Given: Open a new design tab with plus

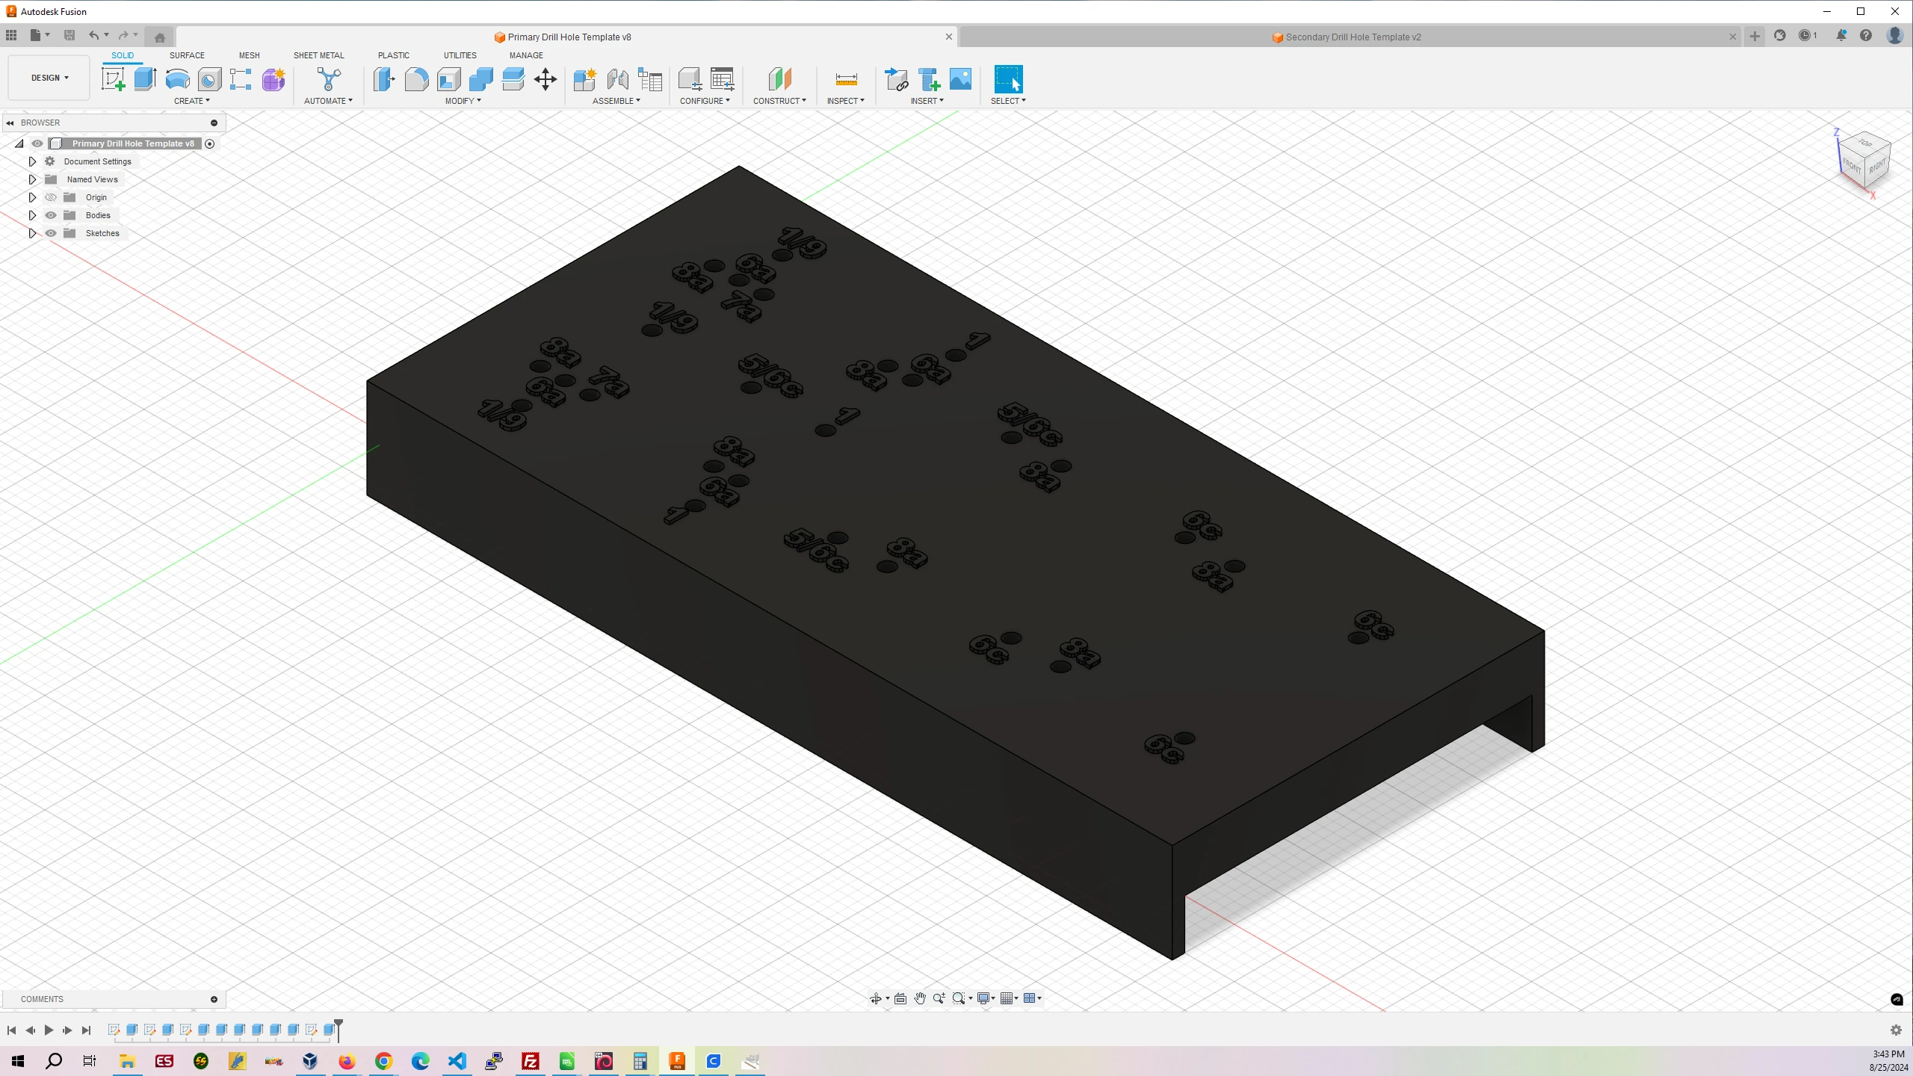Looking at the screenshot, I should coord(1755,36).
